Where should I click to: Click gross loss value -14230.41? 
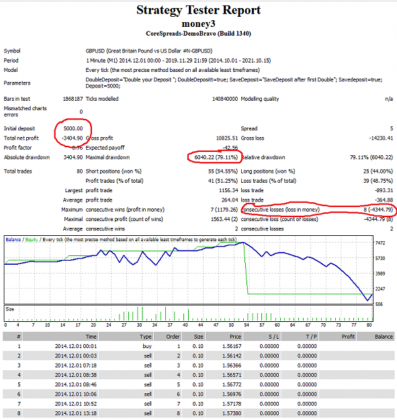[381, 138]
